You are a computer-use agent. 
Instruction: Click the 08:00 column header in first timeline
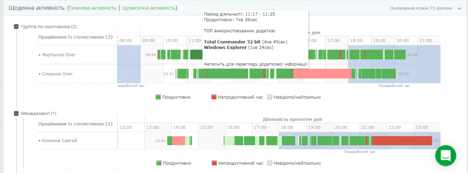(x=125, y=41)
